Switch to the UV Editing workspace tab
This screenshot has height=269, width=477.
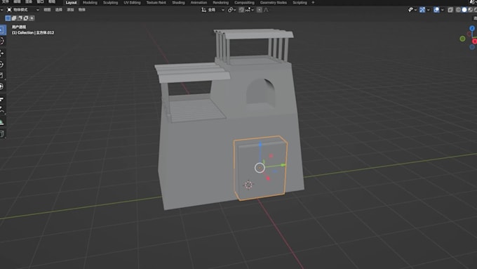tap(132, 2)
